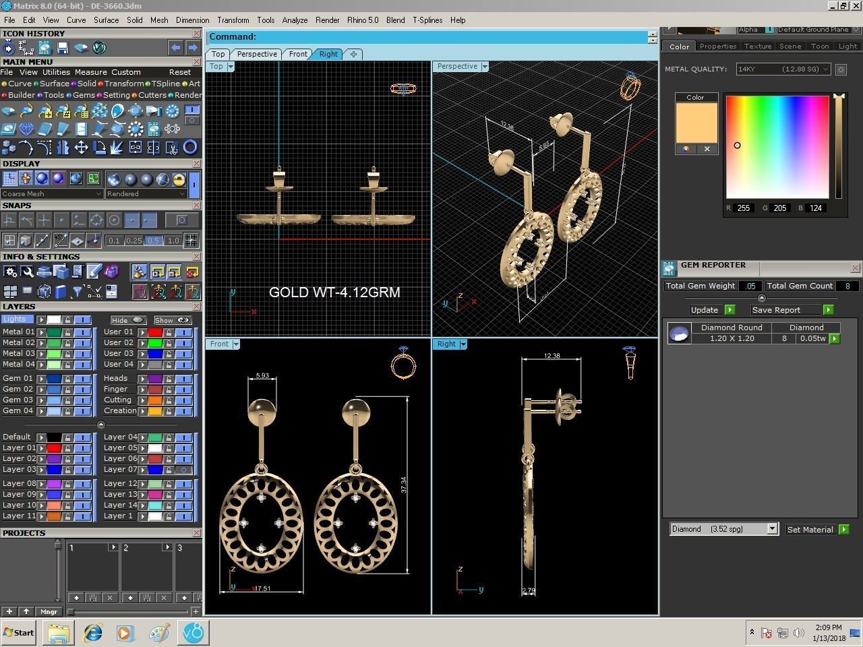The width and height of the screenshot is (863, 647).
Task: Open the Top viewport title dropdown arrow
Action: coord(231,66)
